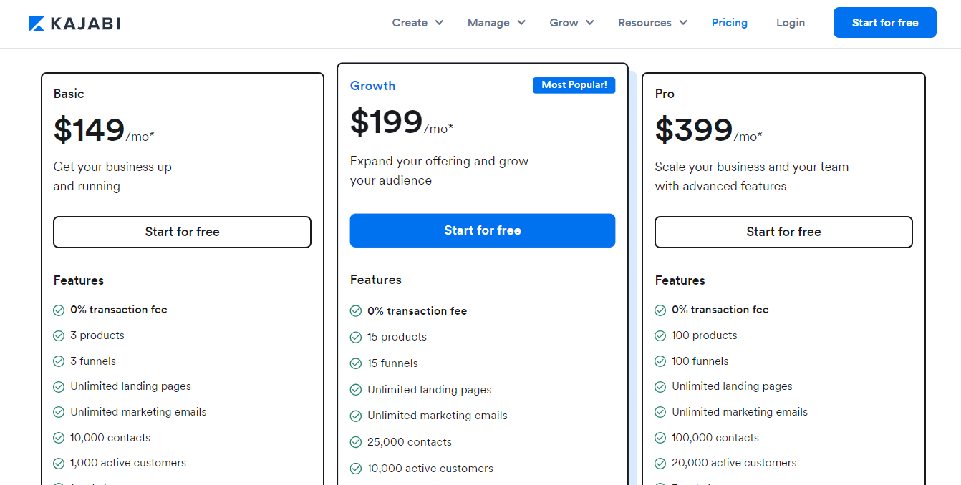Start the Growth plan for free

coord(482,230)
